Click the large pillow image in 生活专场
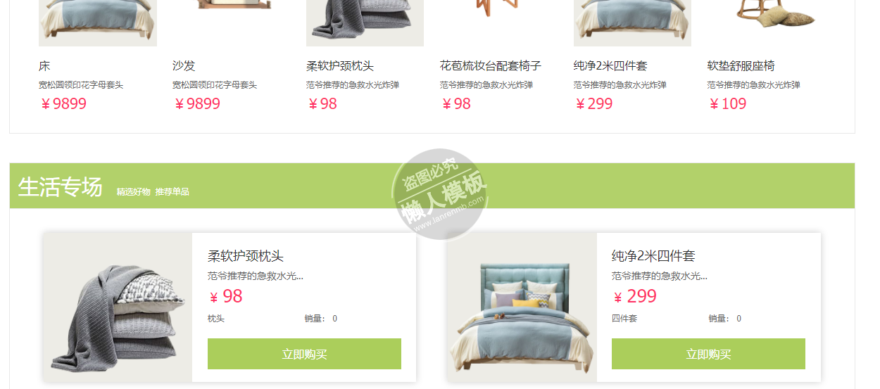This screenshot has height=389, width=880. 118,307
